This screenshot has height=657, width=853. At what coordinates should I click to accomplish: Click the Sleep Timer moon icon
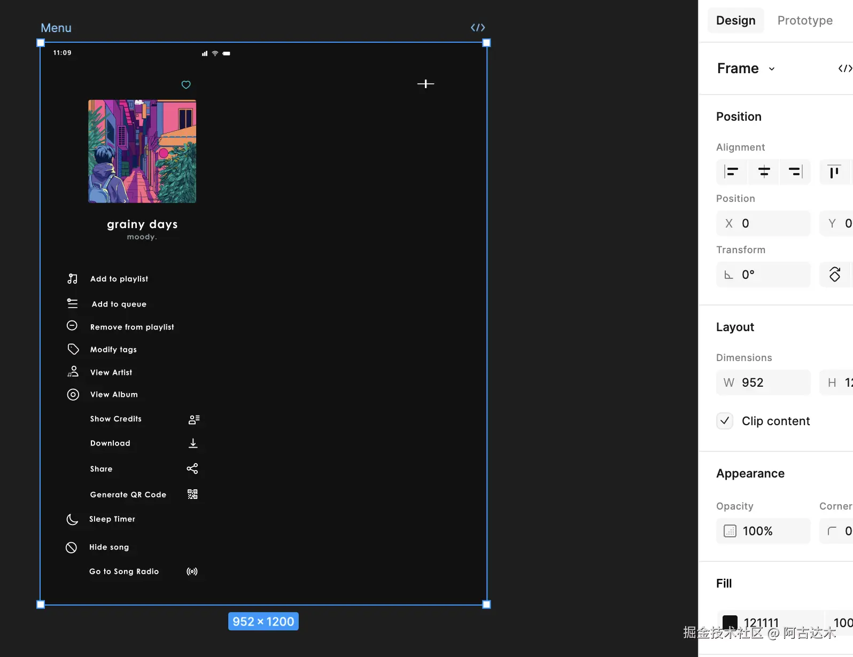point(72,519)
